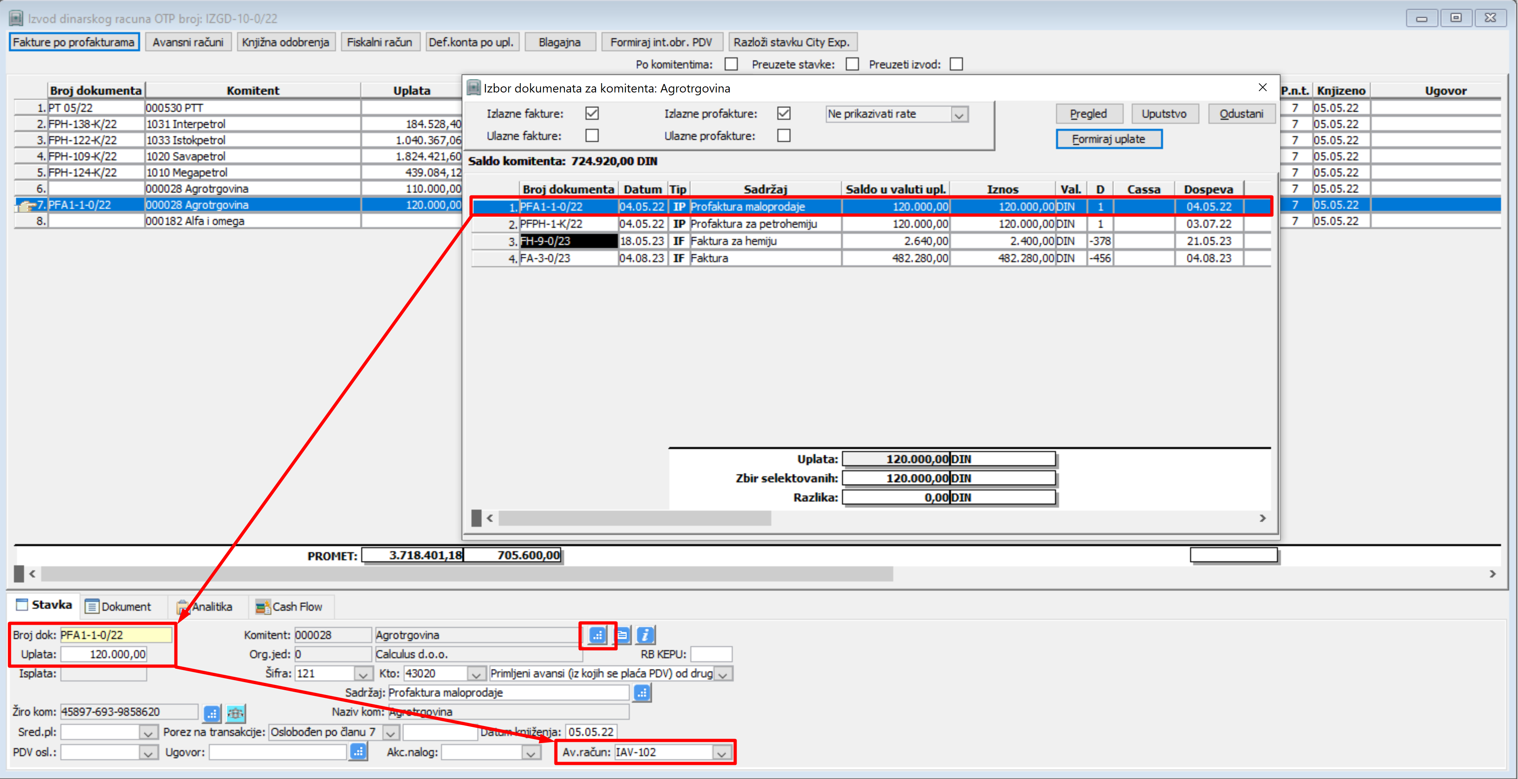Click the Cash Flow tab icon
This screenshot has width=1518, height=779.
coord(262,606)
